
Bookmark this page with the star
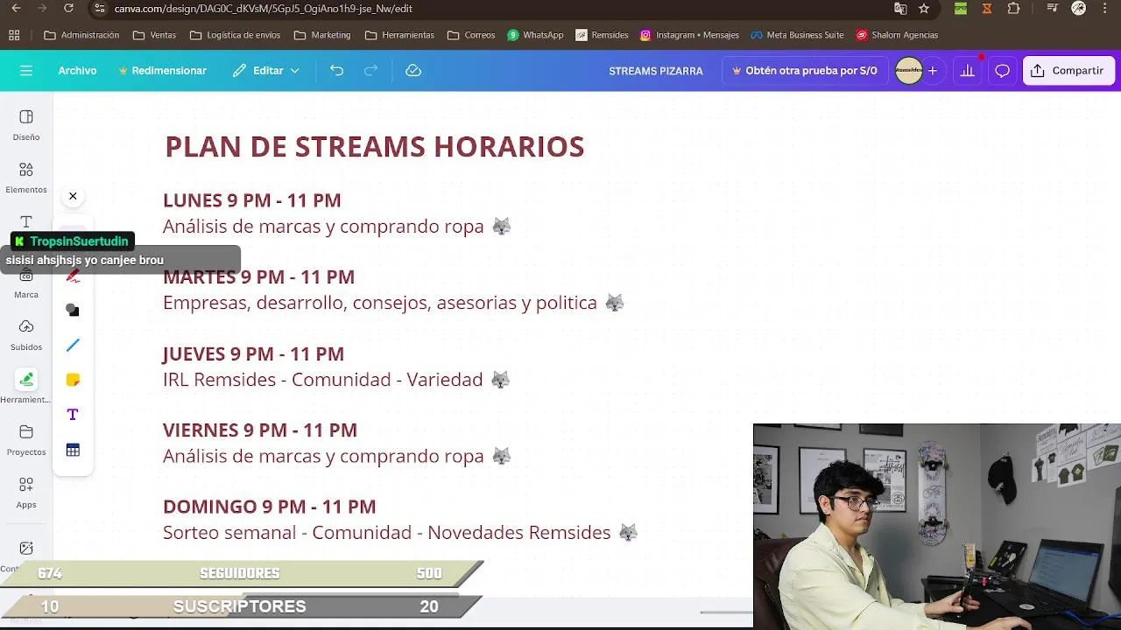click(x=924, y=8)
